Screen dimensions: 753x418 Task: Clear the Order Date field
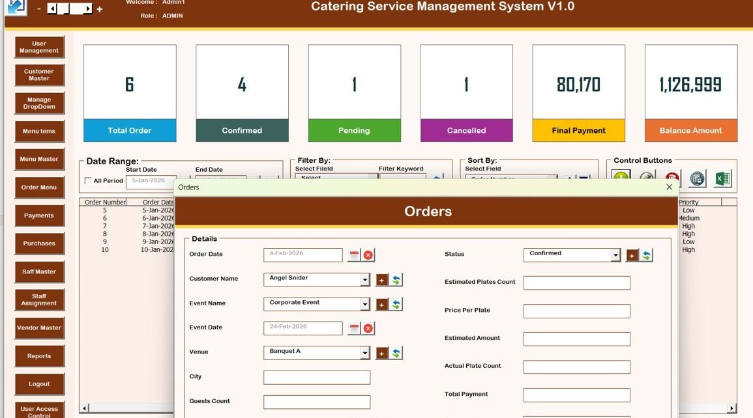(x=368, y=255)
